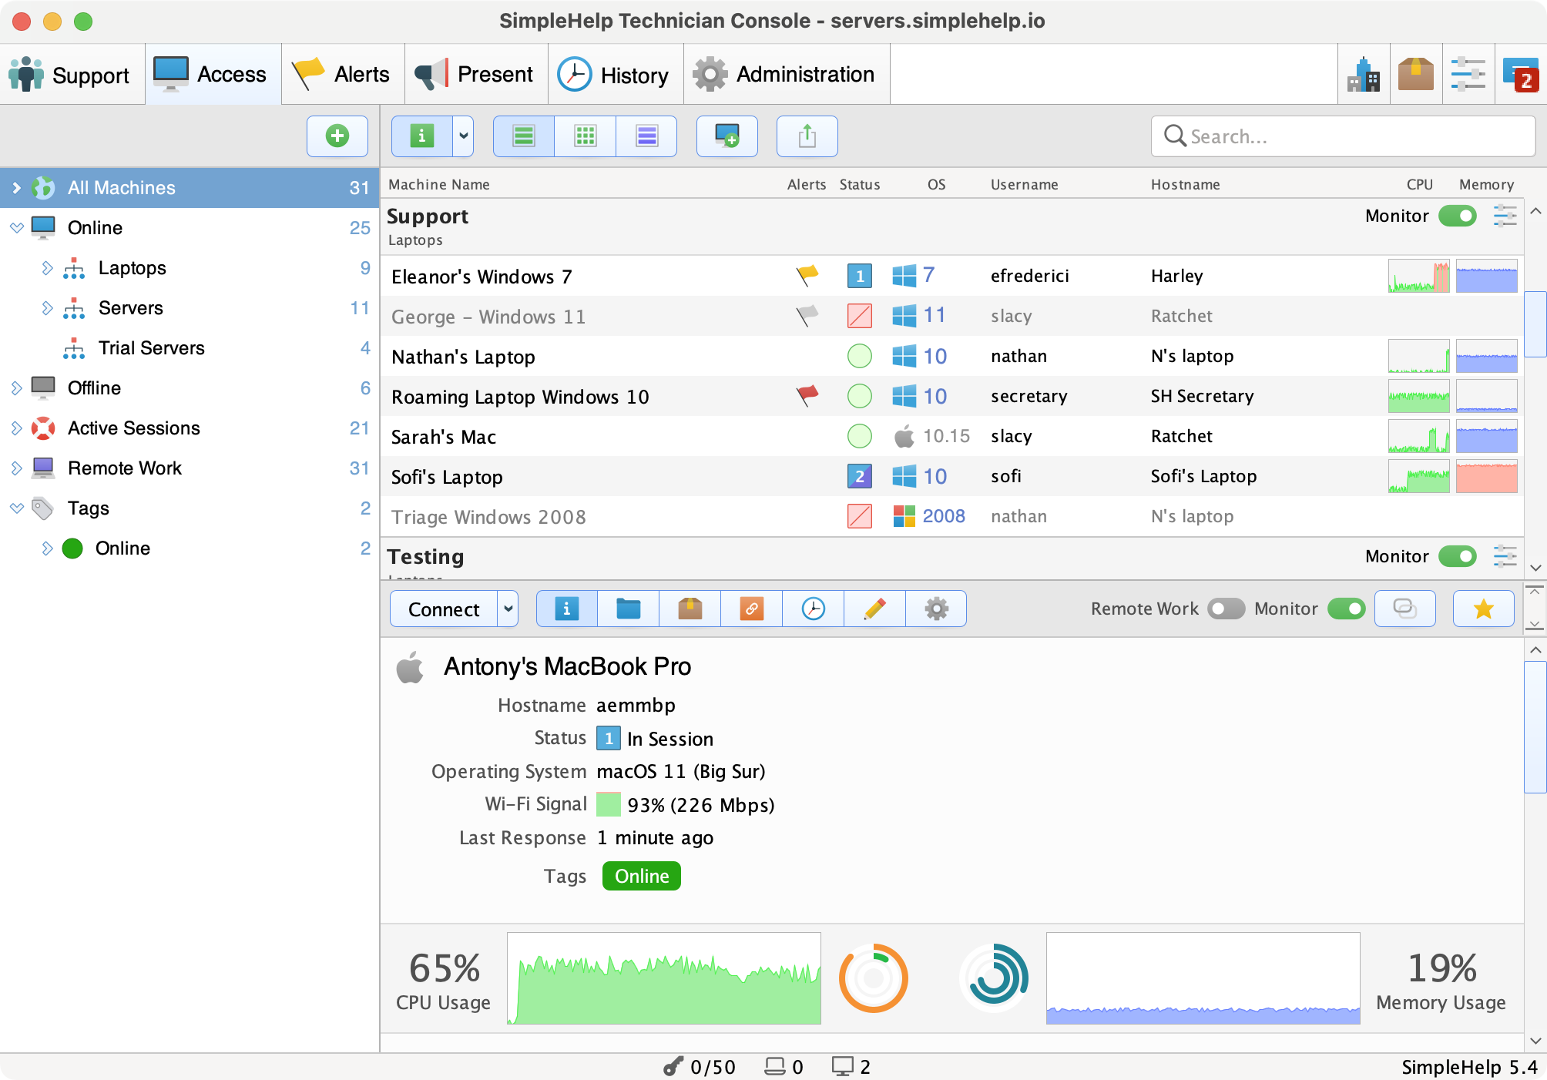Open the files folder tab icon
The height and width of the screenshot is (1080, 1547).
629,609
